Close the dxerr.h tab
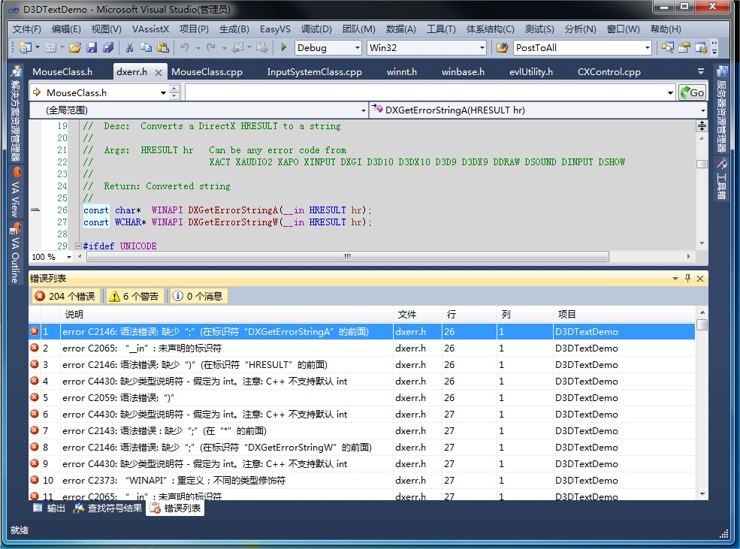Viewport: 740px width, 549px height. tap(159, 73)
